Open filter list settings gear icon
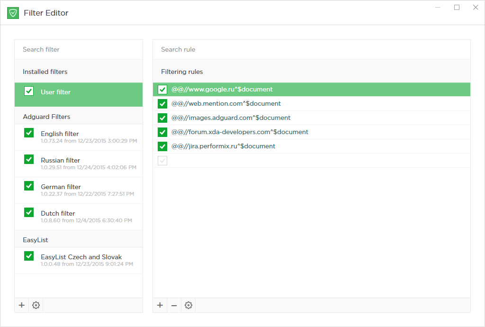The height and width of the screenshot is (327, 485). click(36, 305)
